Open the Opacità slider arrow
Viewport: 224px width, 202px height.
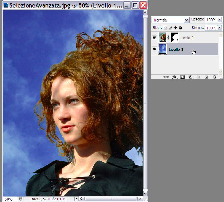[219, 20]
